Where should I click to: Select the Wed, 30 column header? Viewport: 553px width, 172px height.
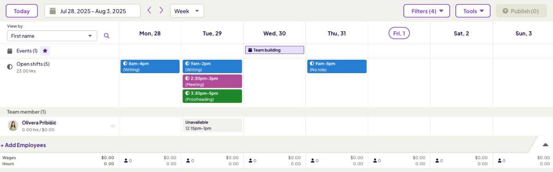274,33
